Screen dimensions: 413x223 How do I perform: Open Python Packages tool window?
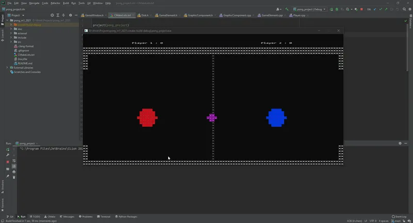point(126,217)
